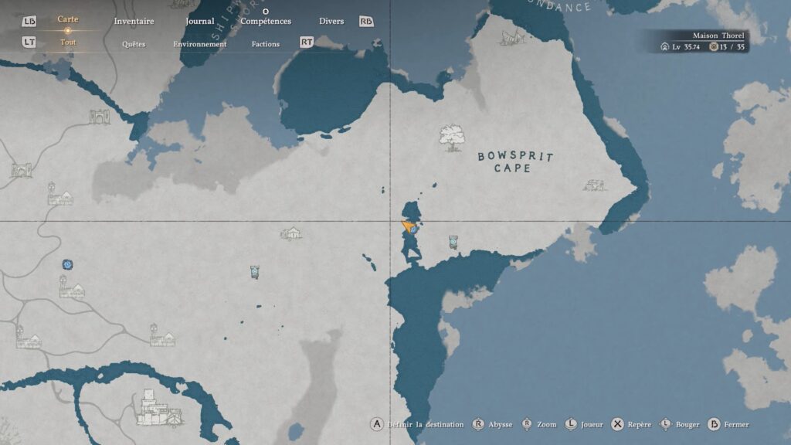Select the ruins icon on the cape's east tip
This screenshot has width=791, height=445.
coord(594,185)
